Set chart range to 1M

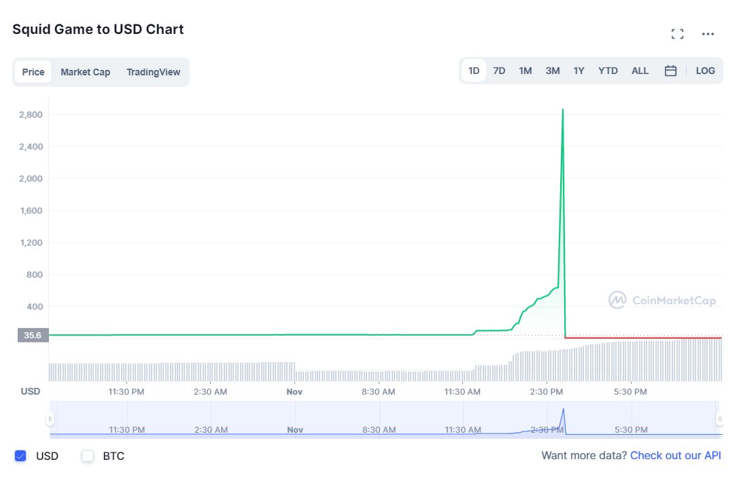click(526, 71)
